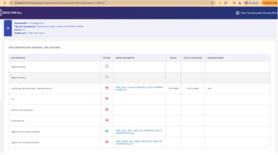
Task: Click the gray status icon for Seguro (recibo)
Action: tap(107, 77)
